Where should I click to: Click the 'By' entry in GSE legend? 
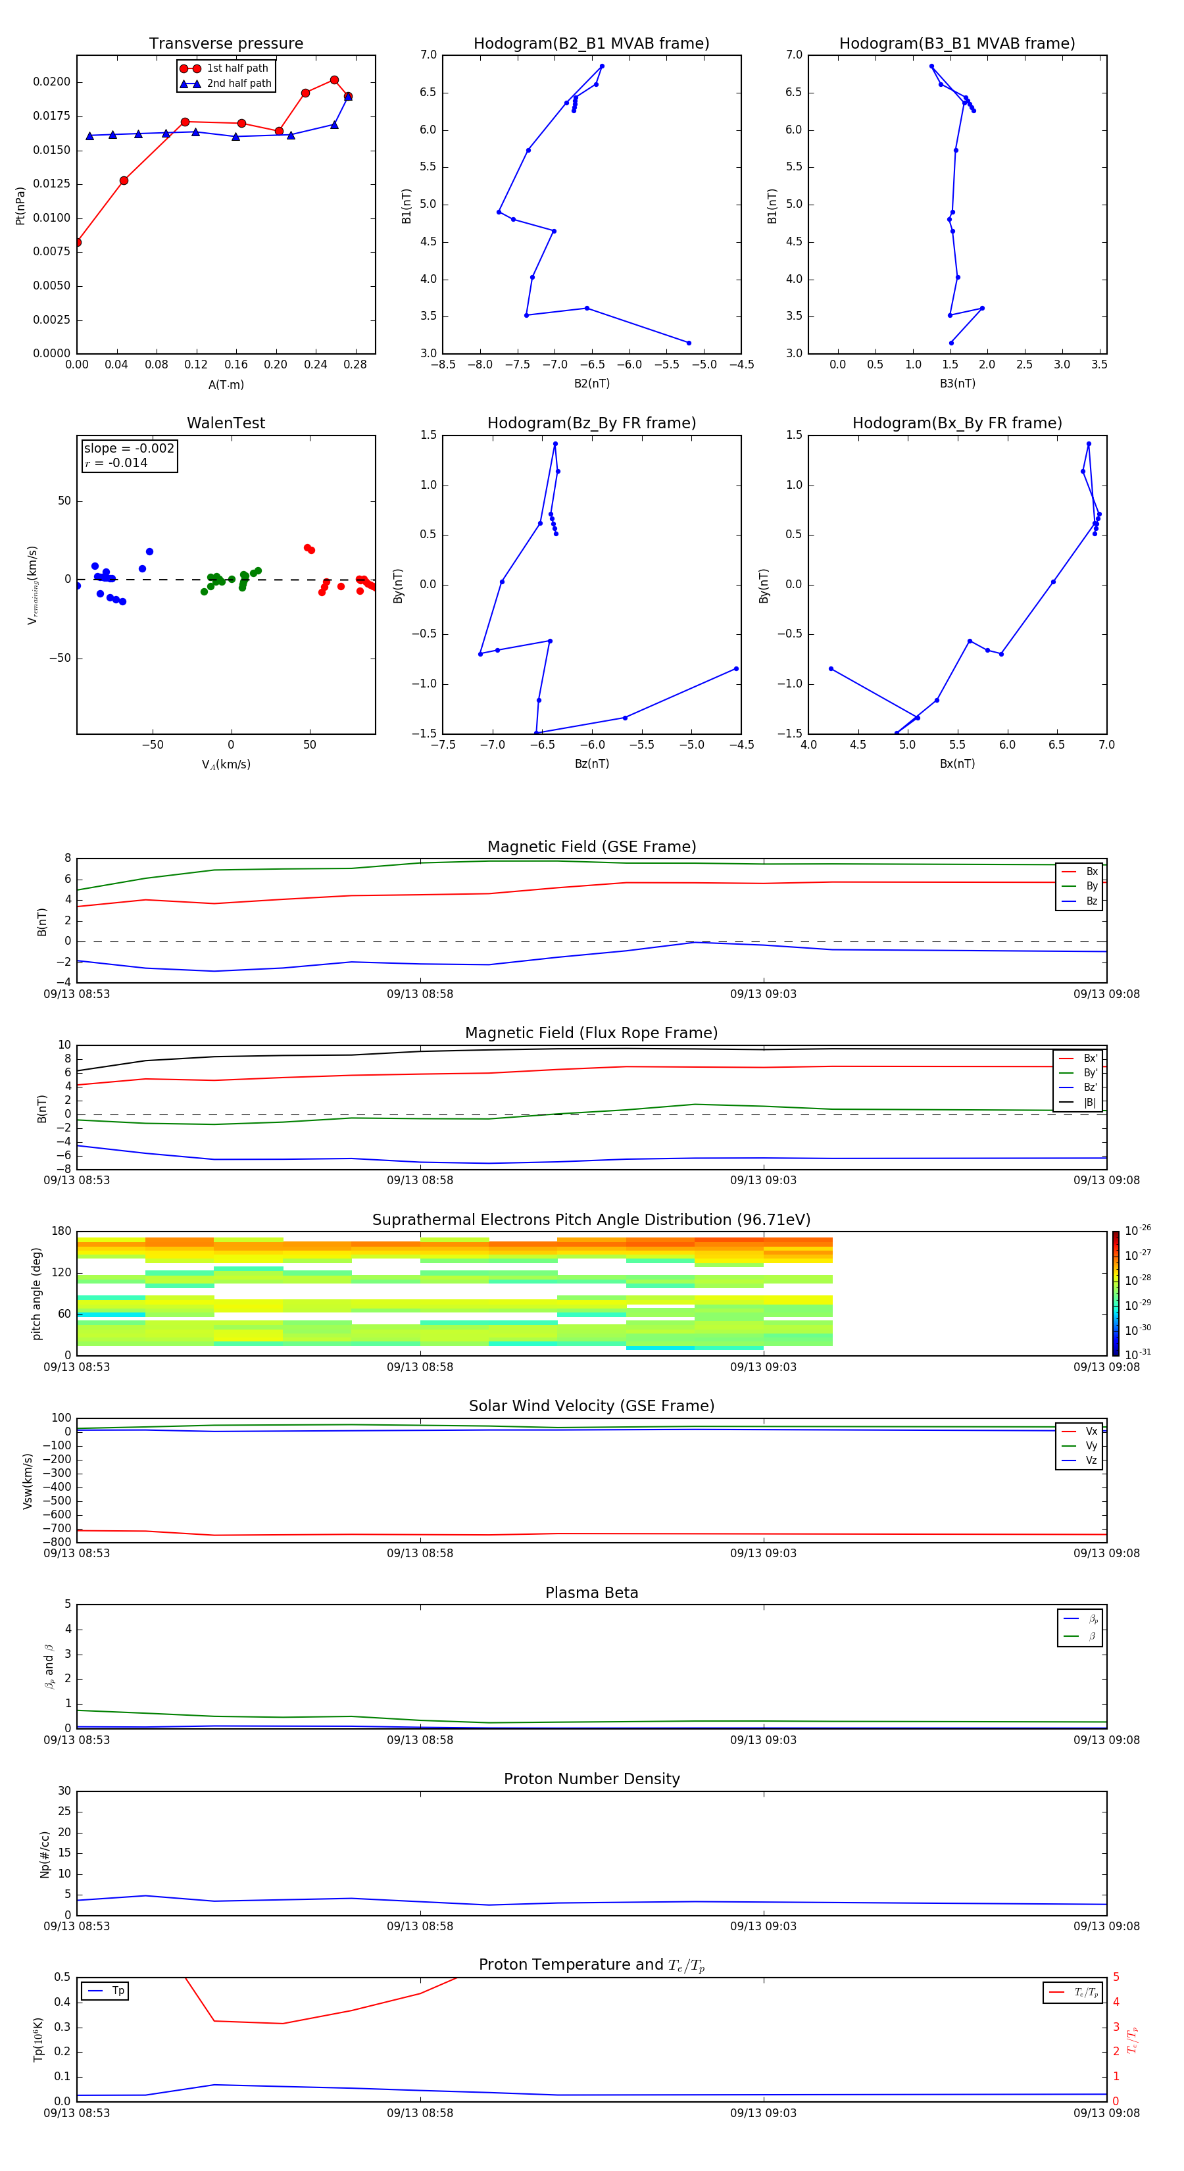[1079, 887]
